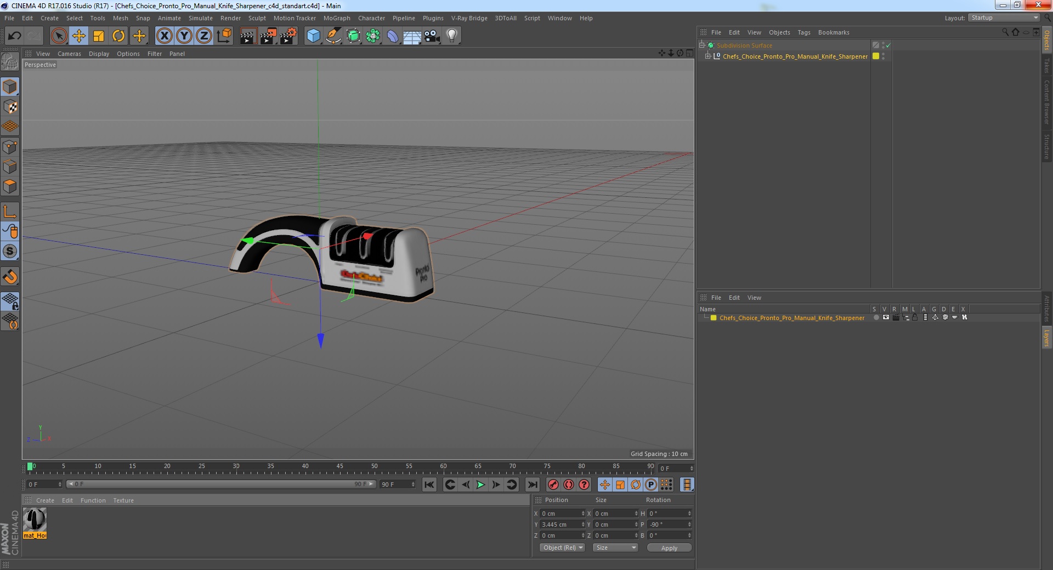The height and width of the screenshot is (570, 1053).
Task: Open Size mode dropdown
Action: pos(615,548)
